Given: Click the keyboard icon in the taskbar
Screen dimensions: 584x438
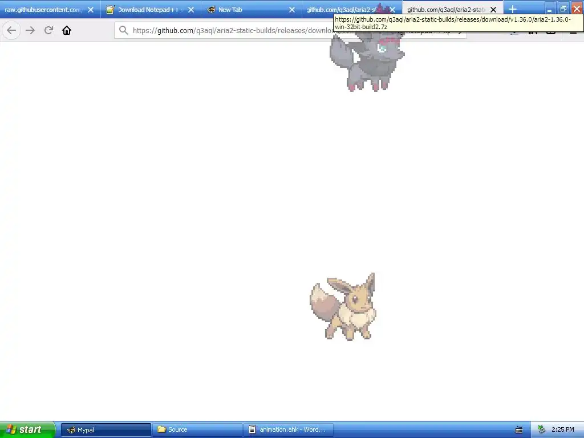Looking at the screenshot, I should pos(519,430).
